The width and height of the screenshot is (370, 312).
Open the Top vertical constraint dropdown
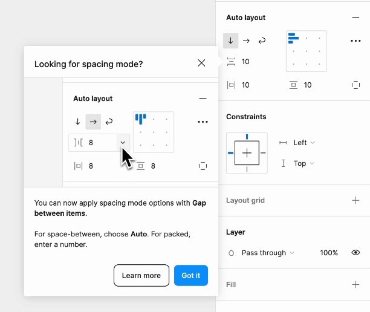(x=303, y=163)
